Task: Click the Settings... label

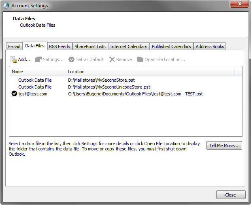Action: 53,59
